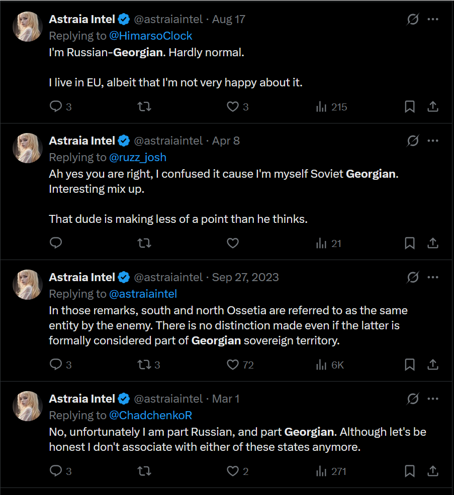Open the @ruzz_josh profile link
454x495 pixels.
pyautogui.click(x=138, y=157)
